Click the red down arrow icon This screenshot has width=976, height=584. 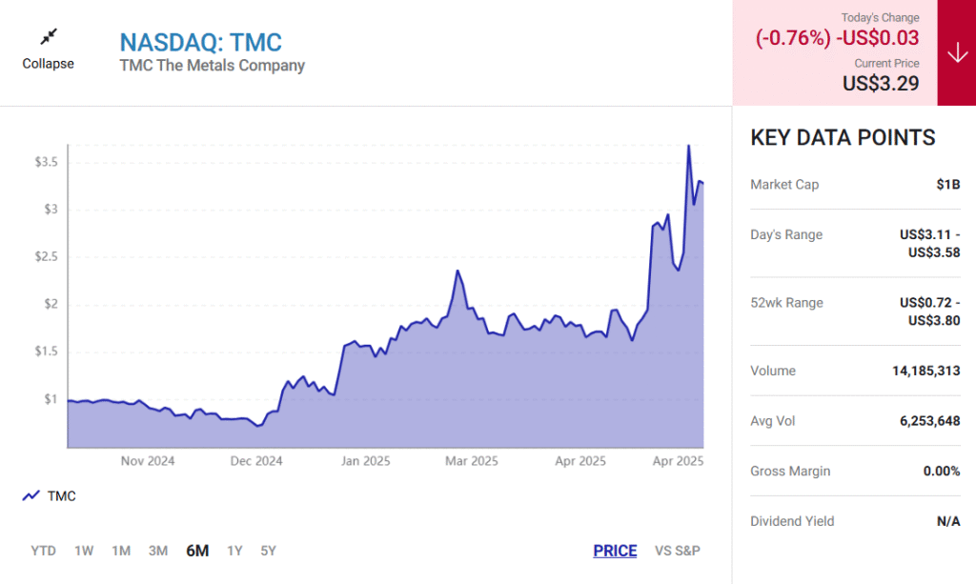tap(957, 53)
